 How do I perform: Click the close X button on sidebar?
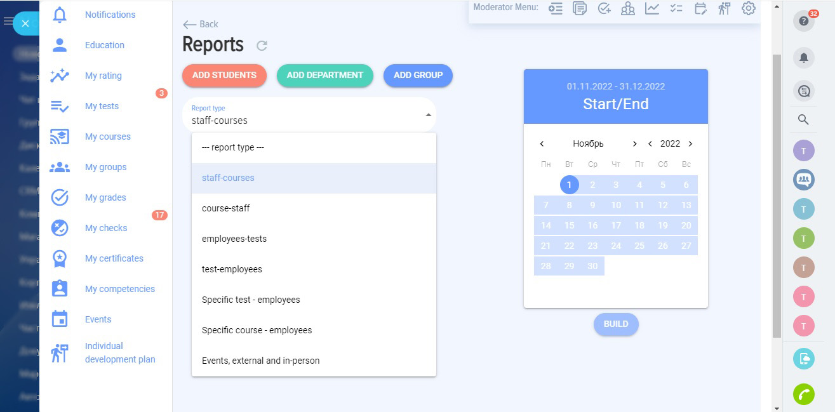[25, 23]
